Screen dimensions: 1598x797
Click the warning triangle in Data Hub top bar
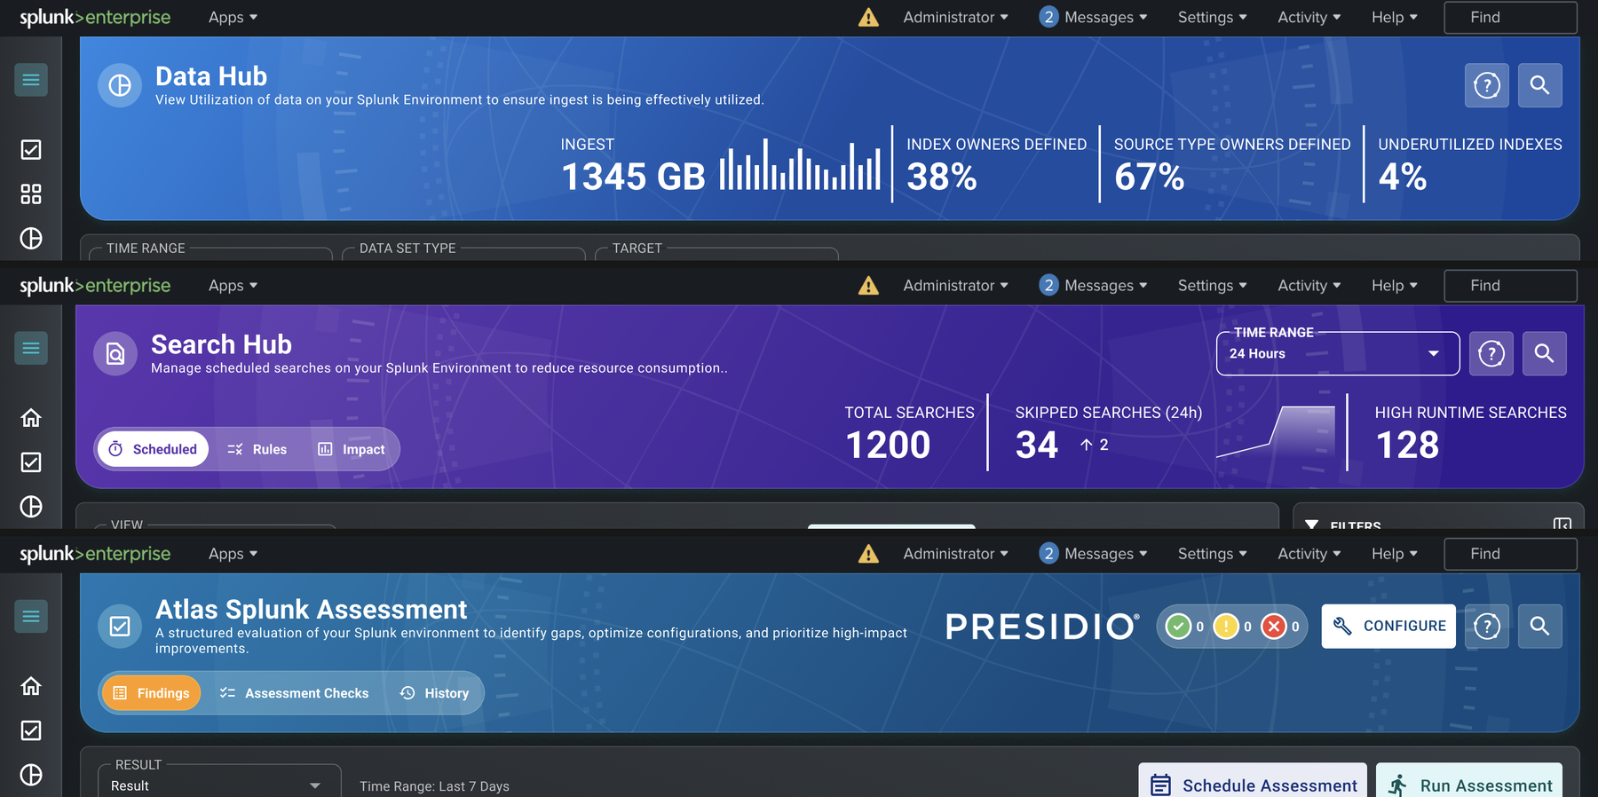click(868, 18)
